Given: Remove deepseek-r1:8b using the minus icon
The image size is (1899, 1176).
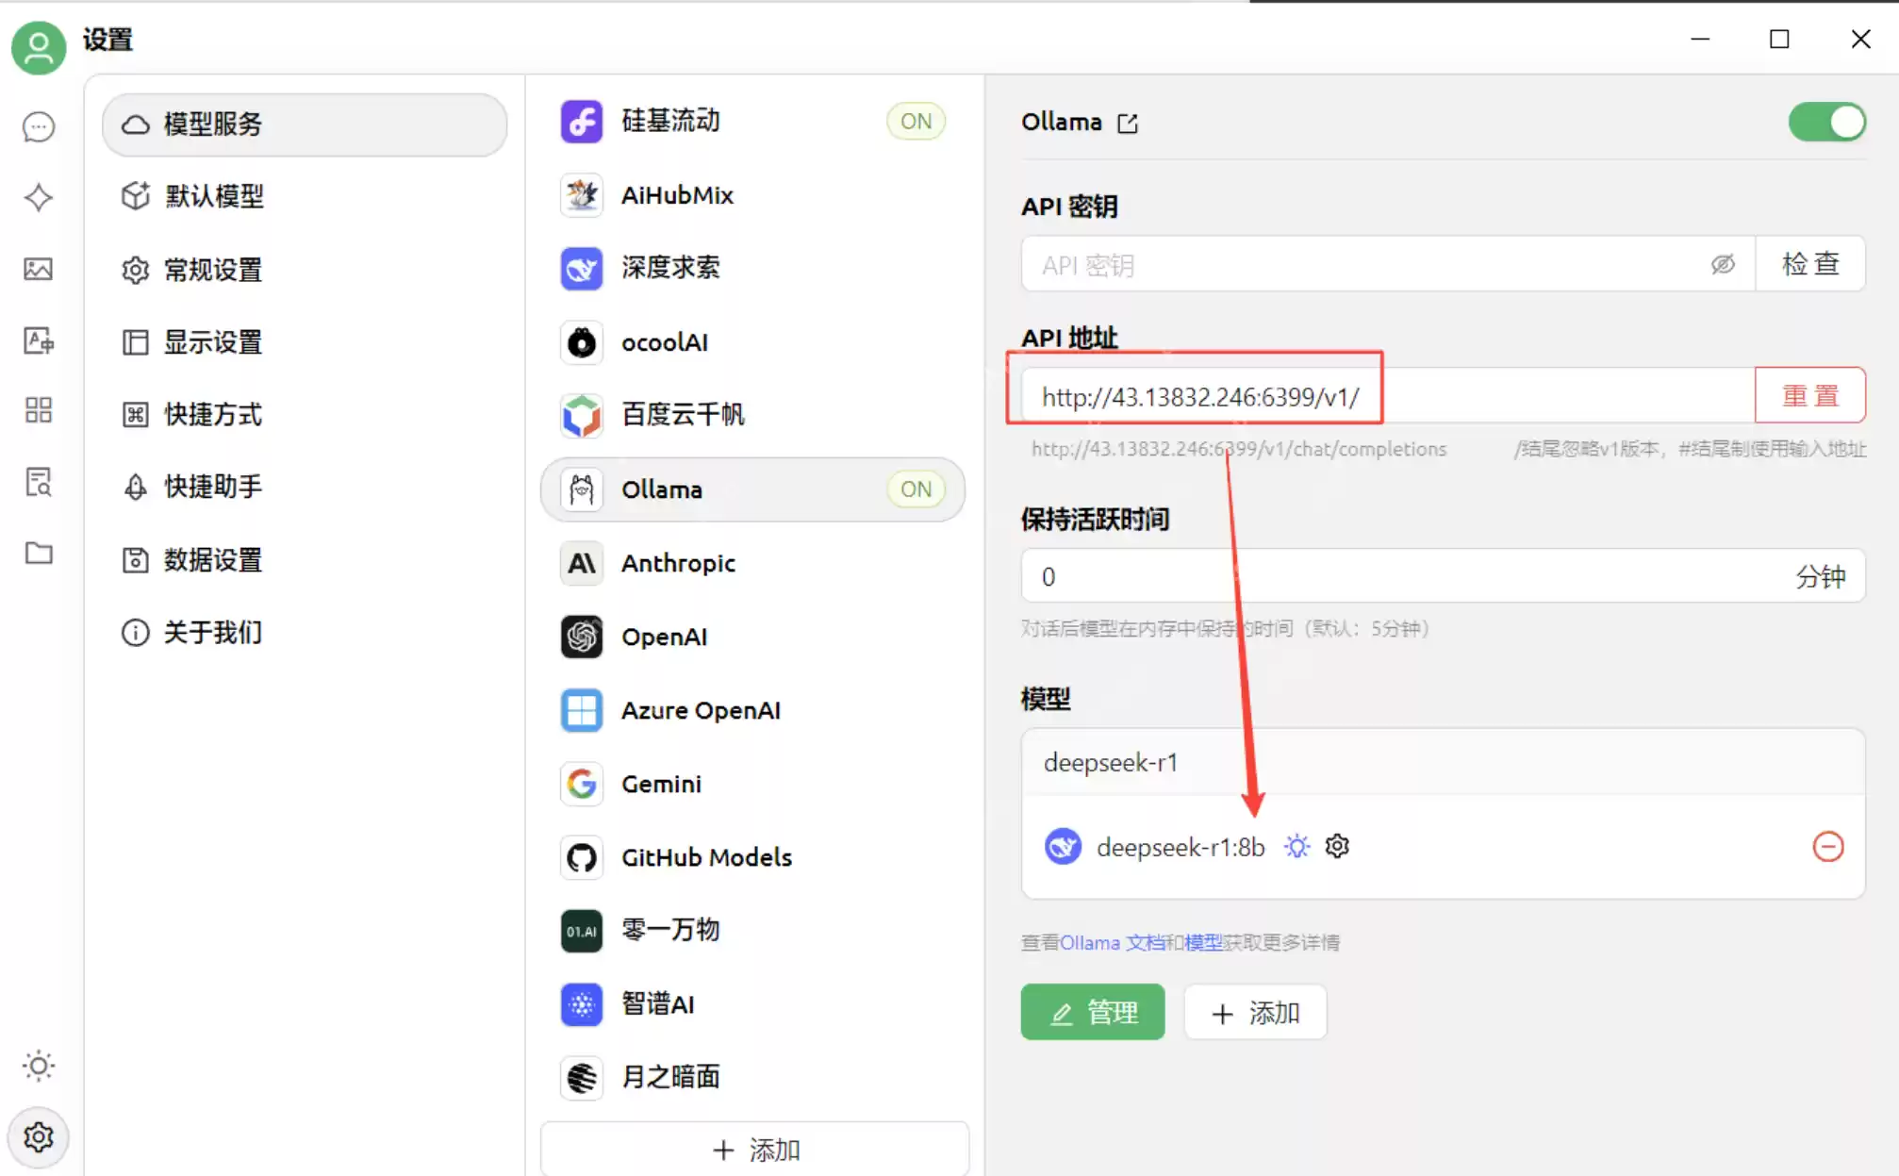Looking at the screenshot, I should coord(1829,847).
